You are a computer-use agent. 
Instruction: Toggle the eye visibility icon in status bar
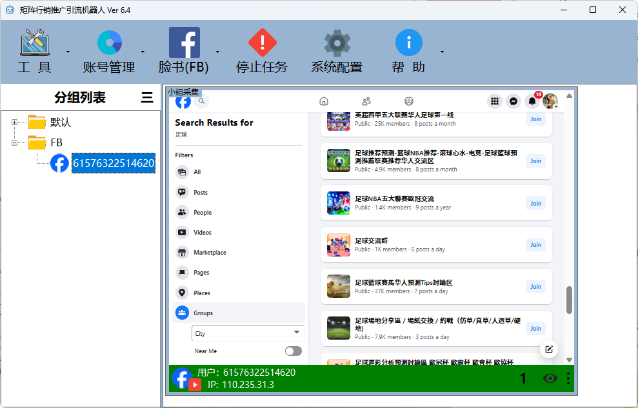tap(550, 379)
